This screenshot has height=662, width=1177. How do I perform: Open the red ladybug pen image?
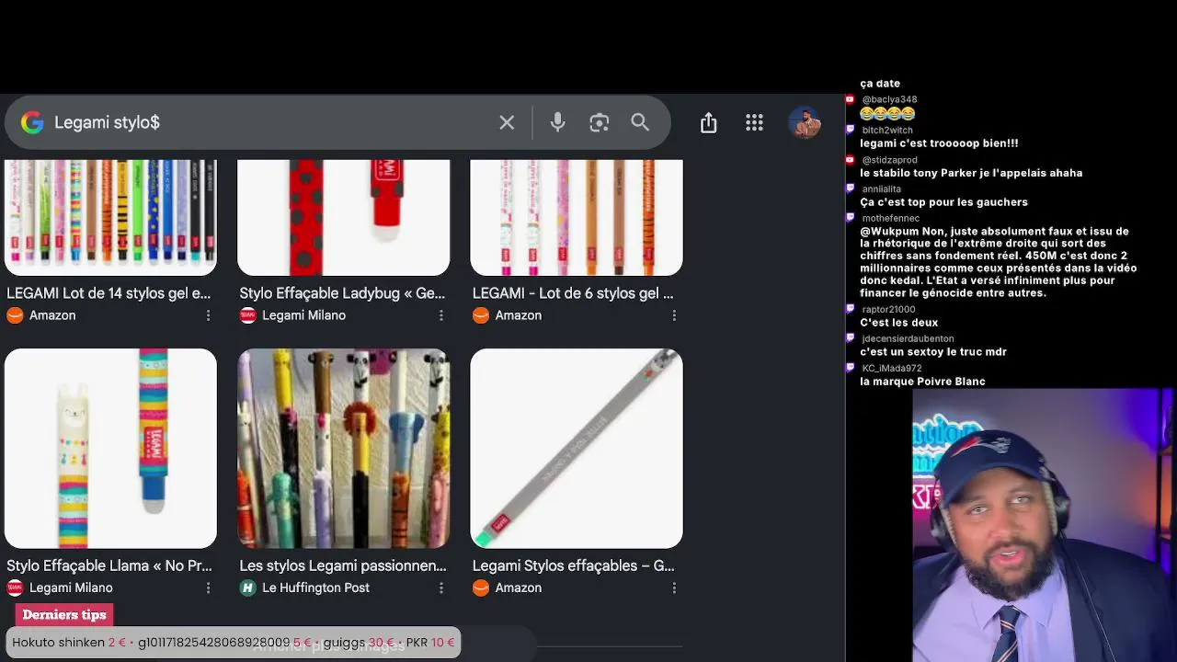344,218
